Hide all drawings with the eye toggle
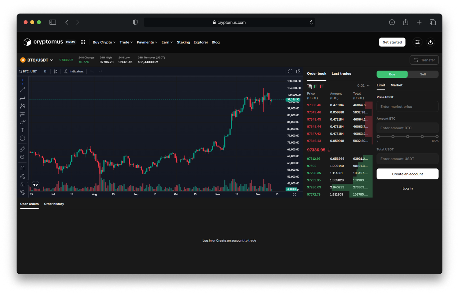 coord(22,192)
